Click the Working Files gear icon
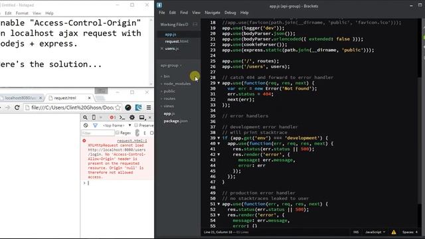This screenshot has width=425, height=239. (187, 25)
